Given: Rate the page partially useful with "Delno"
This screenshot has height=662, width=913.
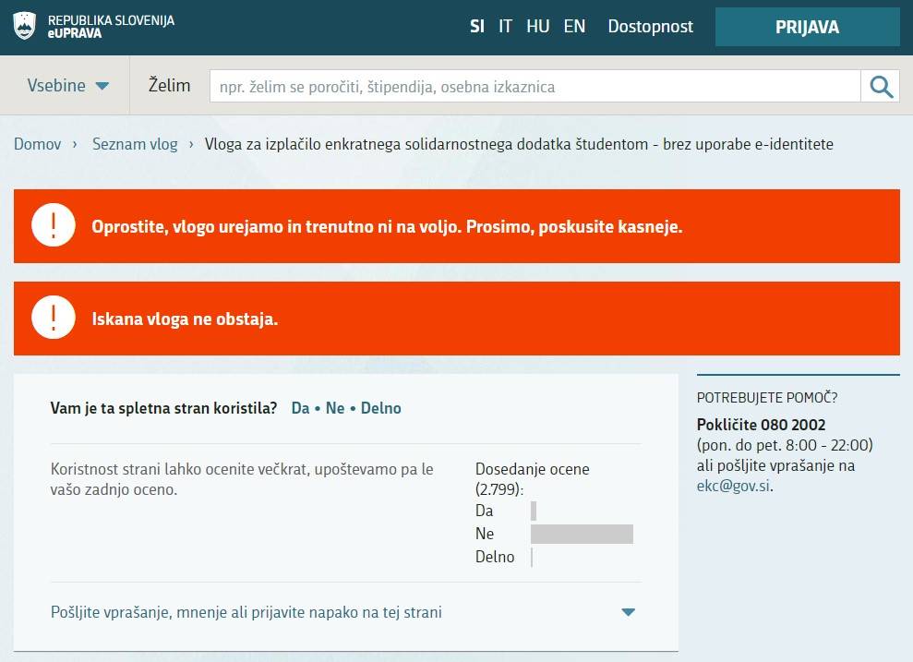Looking at the screenshot, I should (x=380, y=408).
